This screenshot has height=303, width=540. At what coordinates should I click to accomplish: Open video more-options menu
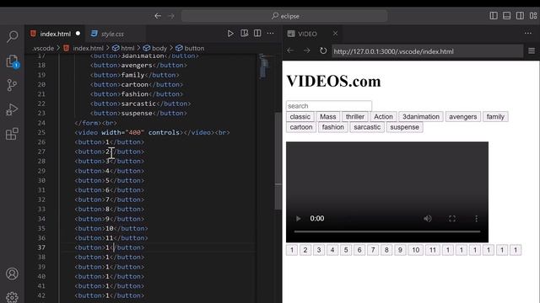[476, 219]
